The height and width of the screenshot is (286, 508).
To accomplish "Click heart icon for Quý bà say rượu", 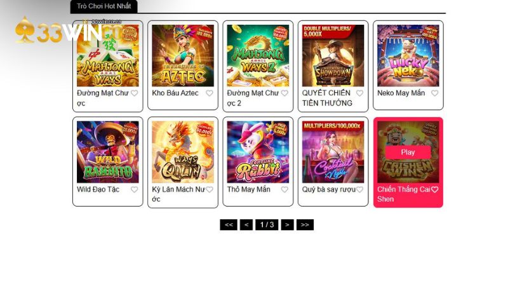I will click(x=359, y=189).
